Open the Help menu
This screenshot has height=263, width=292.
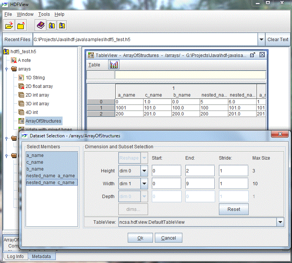click(59, 14)
